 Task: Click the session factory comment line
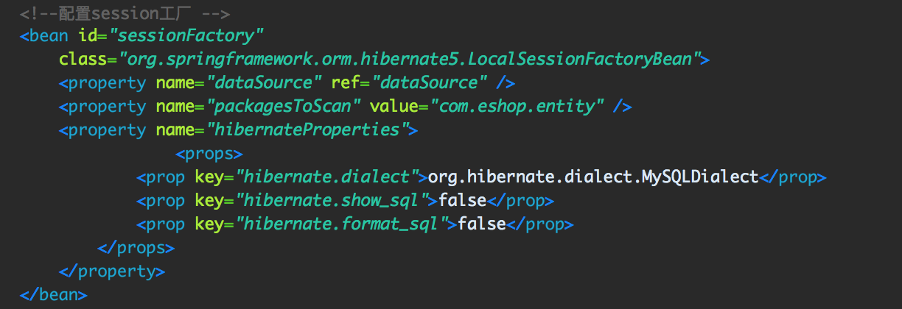(x=125, y=13)
